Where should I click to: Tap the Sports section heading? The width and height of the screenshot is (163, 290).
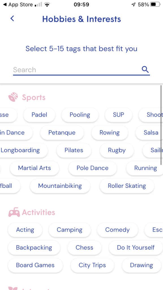tap(34, 97)
